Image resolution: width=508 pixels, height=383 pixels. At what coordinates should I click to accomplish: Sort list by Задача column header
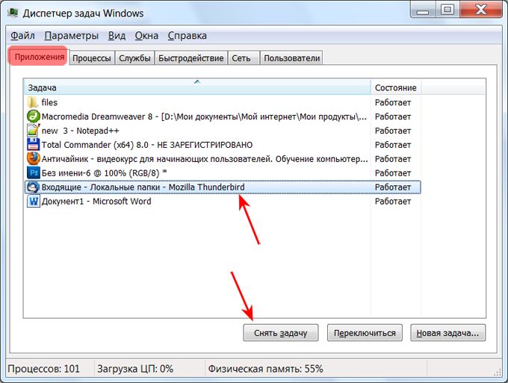[x=196, y=88]
